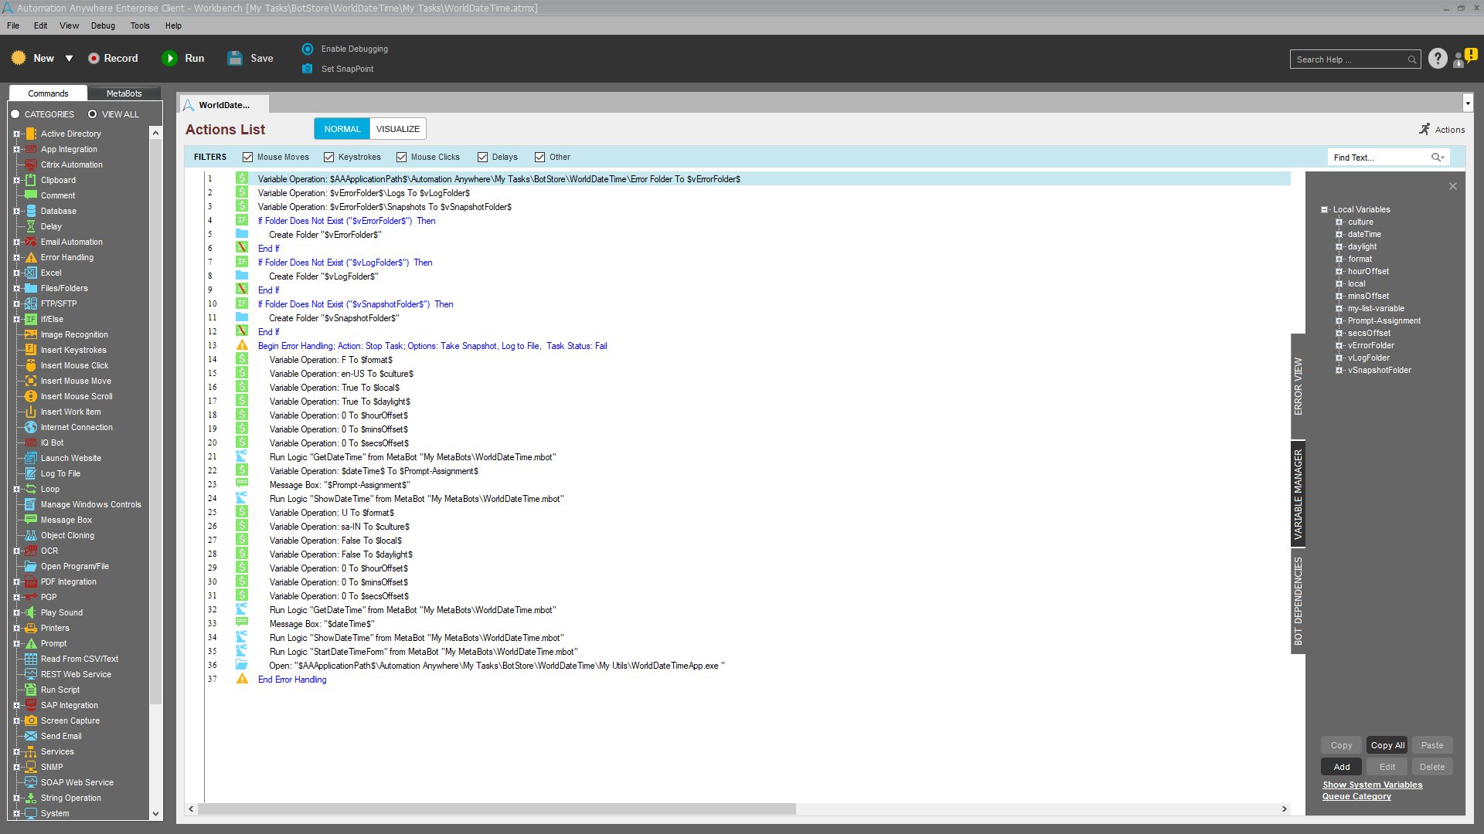The image size is (1484, 834).
Task: Close the Variable Manager panel
Action: [x=1452, y=186]
